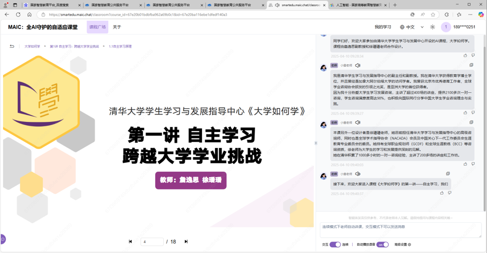The height and width of the screenshot is (253, 487).
Task: Open the user menu 189****0251
Action: point(464,27)
